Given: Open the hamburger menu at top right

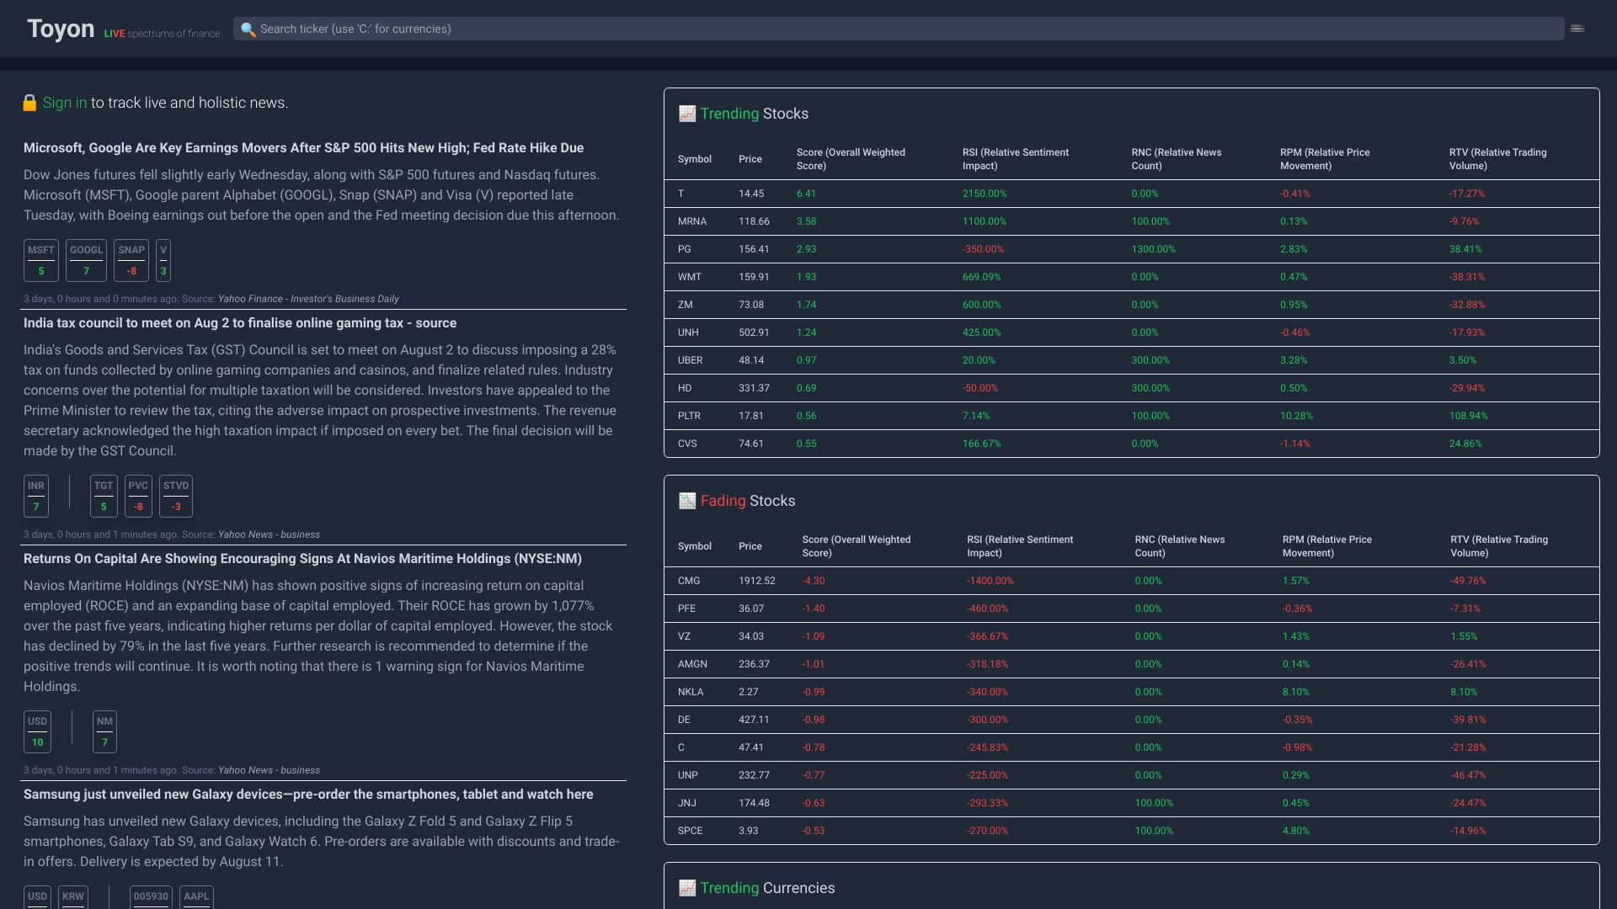Looking at the screenshot, I should click(1577, 28).
